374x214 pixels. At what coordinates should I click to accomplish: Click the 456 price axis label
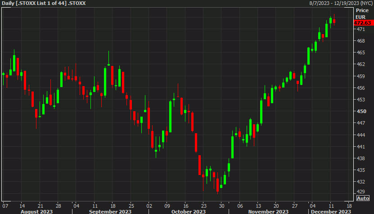[360, 88]
